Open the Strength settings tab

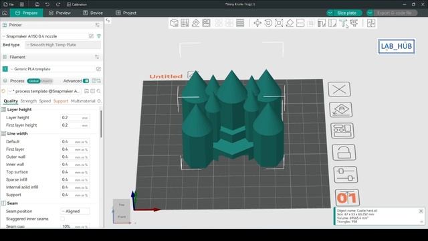coord(28,101)
